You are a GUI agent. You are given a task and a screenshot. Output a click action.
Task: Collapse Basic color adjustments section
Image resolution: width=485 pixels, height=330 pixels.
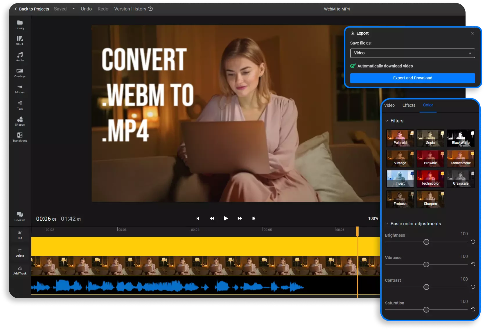tap(387, 224)
